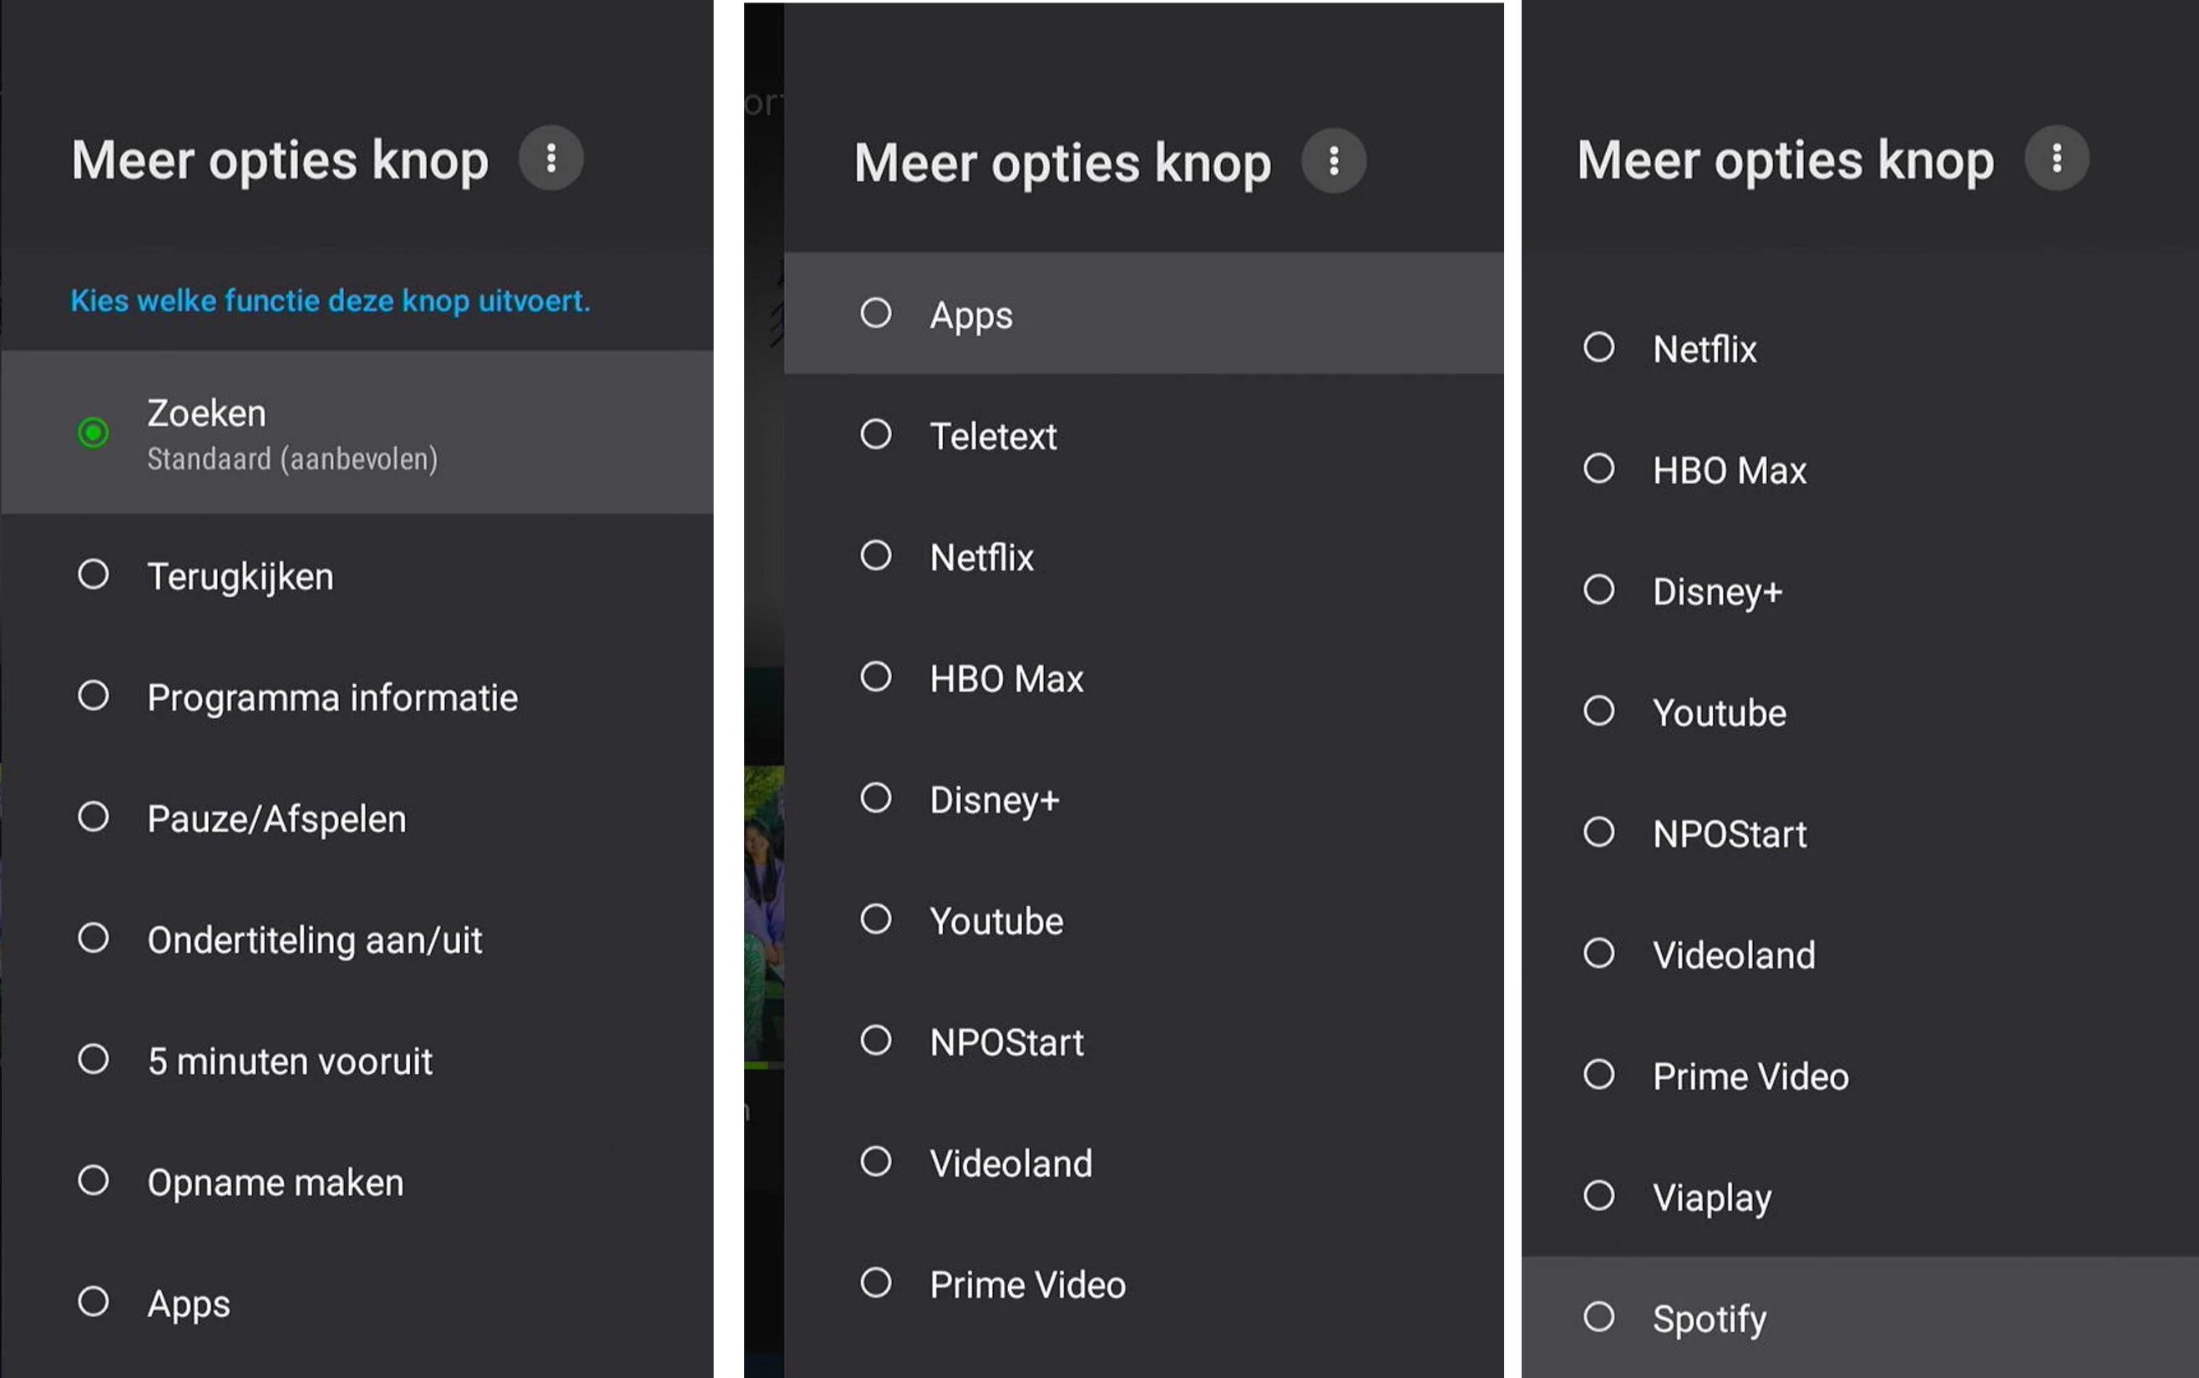Choose Opname maken radio option
Viewport: 2199px width, 1378px height.
point(93,1181)
